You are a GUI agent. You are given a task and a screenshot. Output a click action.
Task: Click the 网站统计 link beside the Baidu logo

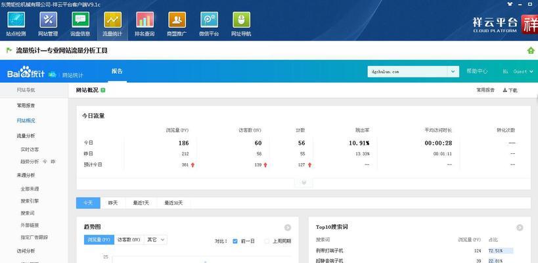point(72,75)
